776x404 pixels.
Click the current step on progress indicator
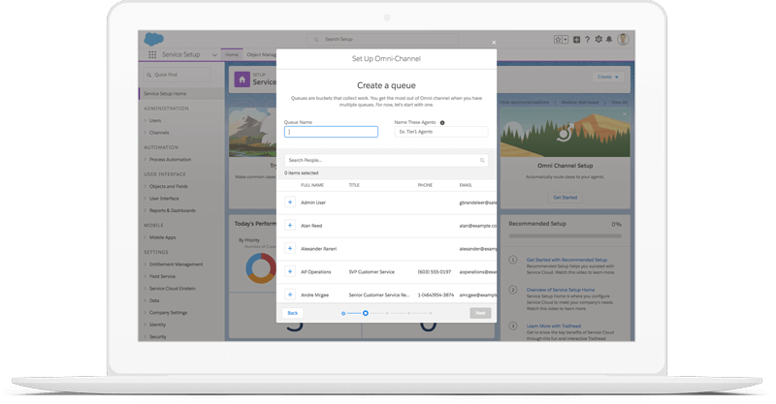click(x=365, y=313)
